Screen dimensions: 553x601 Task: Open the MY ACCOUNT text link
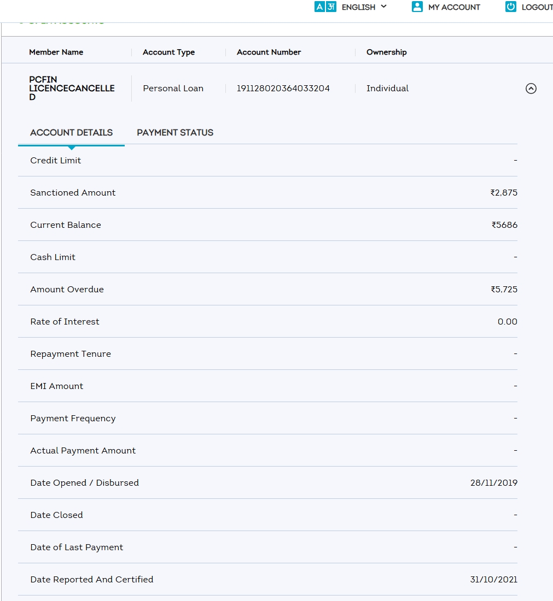click(454, 7)
